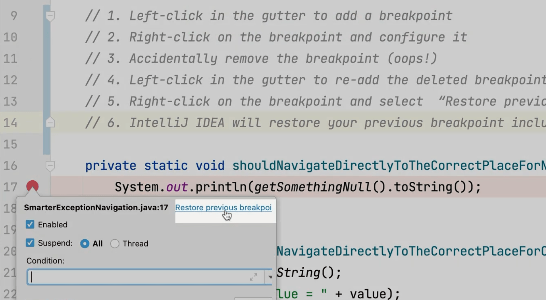Collapse the comment block fold marker at line 9
Screen dimensions: 546x300
point(50,16)
